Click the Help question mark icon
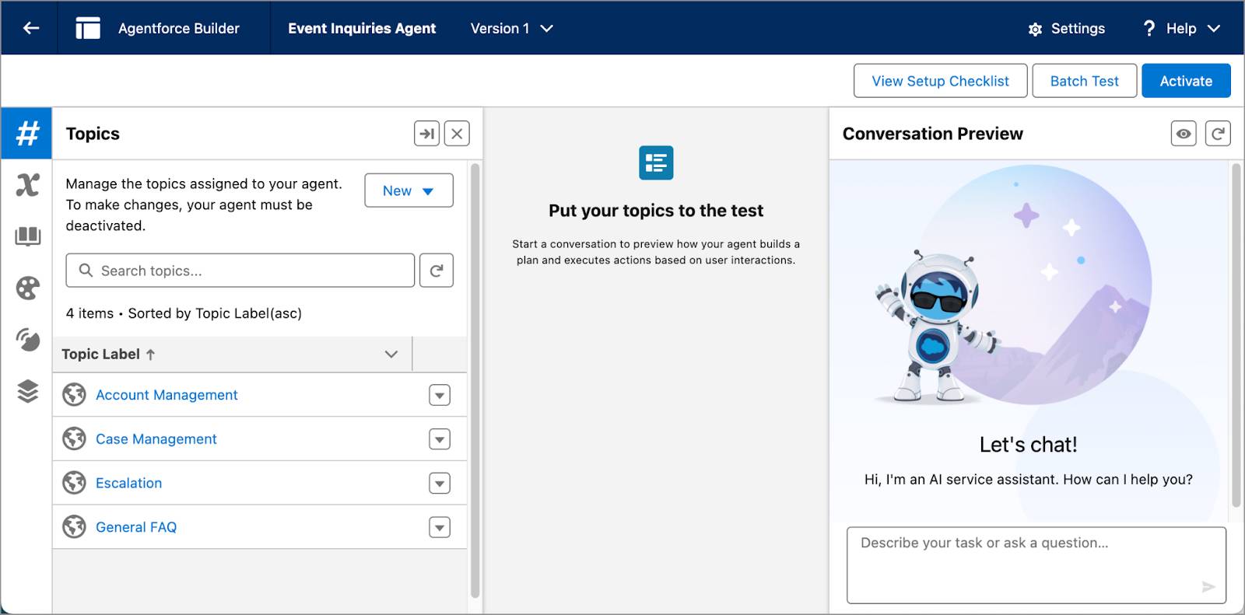The width and height of the screenshot is (1245, 615). [x=1149, y=28]
